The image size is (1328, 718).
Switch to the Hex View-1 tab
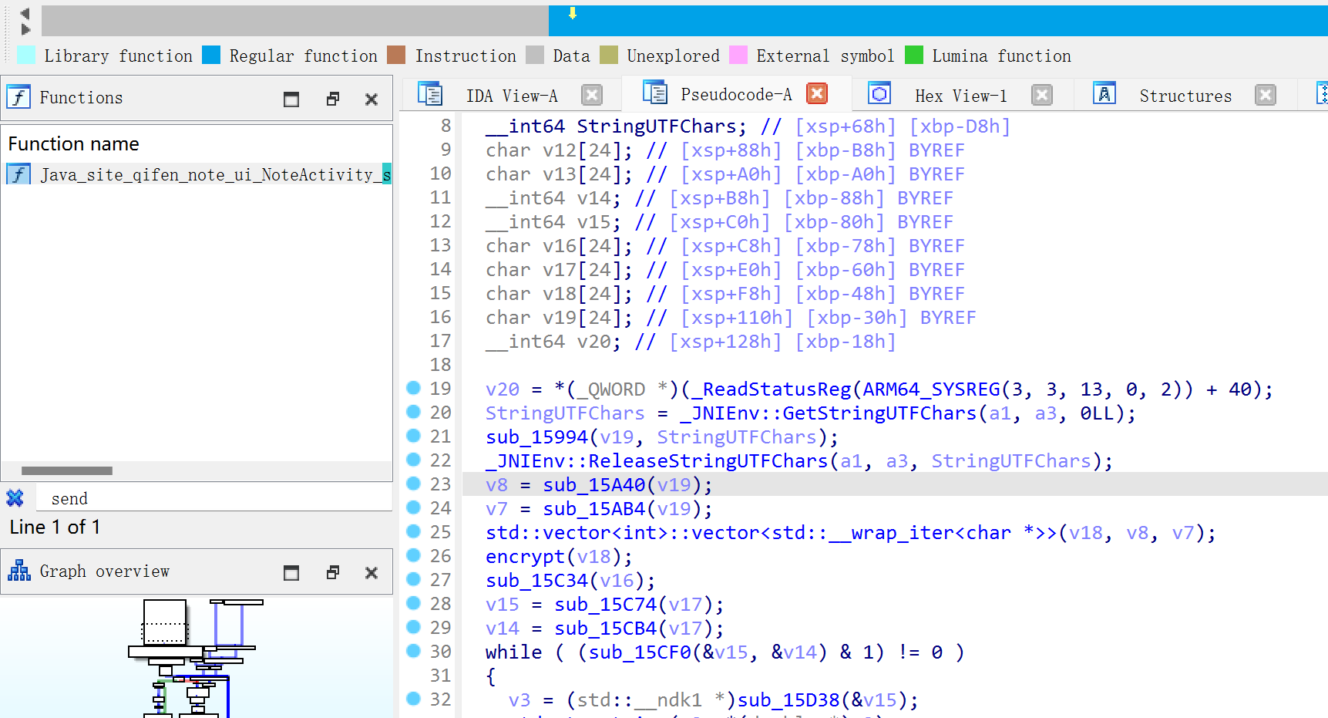961,96
